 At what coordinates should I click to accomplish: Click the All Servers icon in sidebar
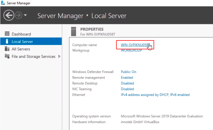click(7, 49)
